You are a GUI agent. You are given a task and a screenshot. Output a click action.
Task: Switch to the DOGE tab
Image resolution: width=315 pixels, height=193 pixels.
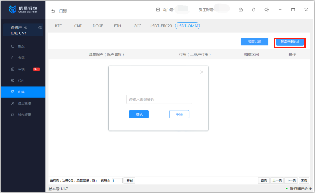click(x=98, y=26)
